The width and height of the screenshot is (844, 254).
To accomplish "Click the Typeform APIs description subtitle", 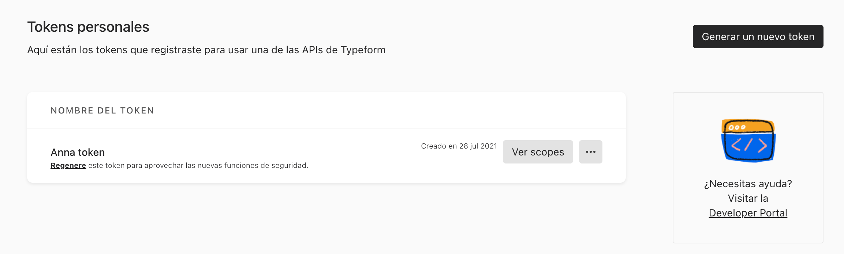I will tap(206, 50).
